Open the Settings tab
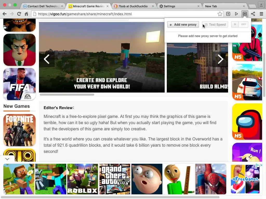The height and width of the screenshot is (199, 266). (178, 6)
